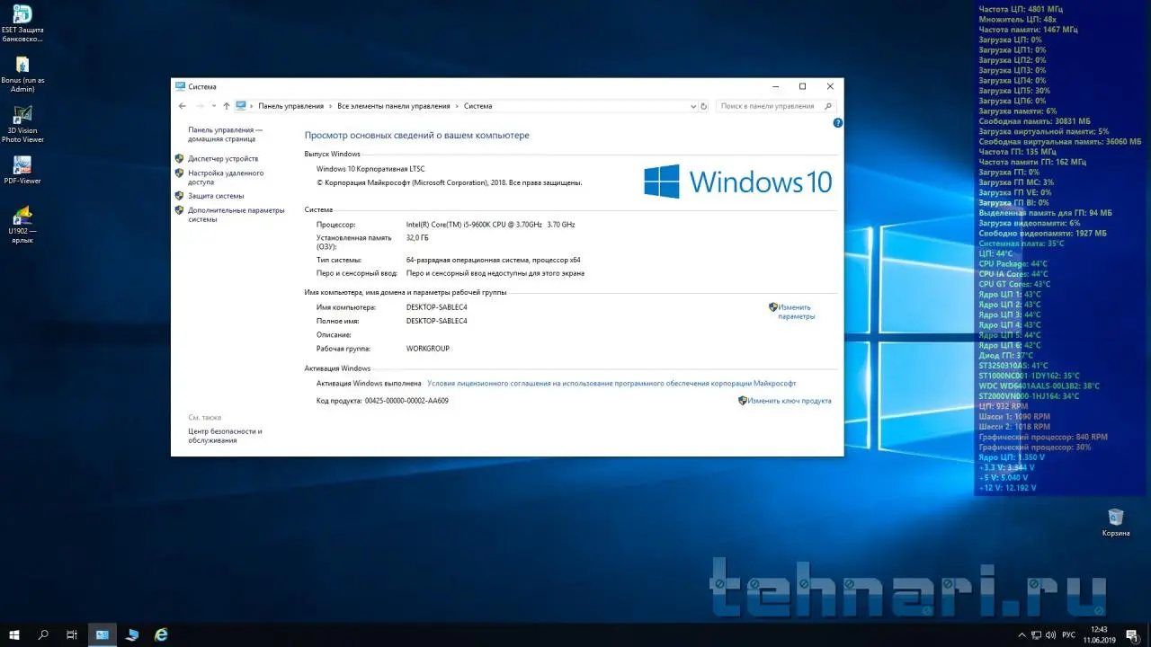This screenshot has width=1151, height=647.
Task: Refresh the System window address bar
Action: point(703,106)
